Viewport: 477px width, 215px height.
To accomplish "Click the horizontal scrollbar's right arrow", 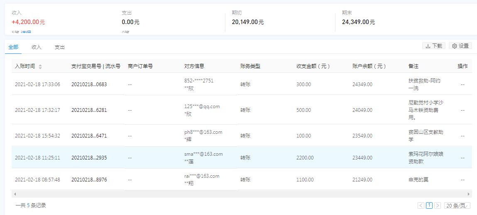I will [469, 194].
